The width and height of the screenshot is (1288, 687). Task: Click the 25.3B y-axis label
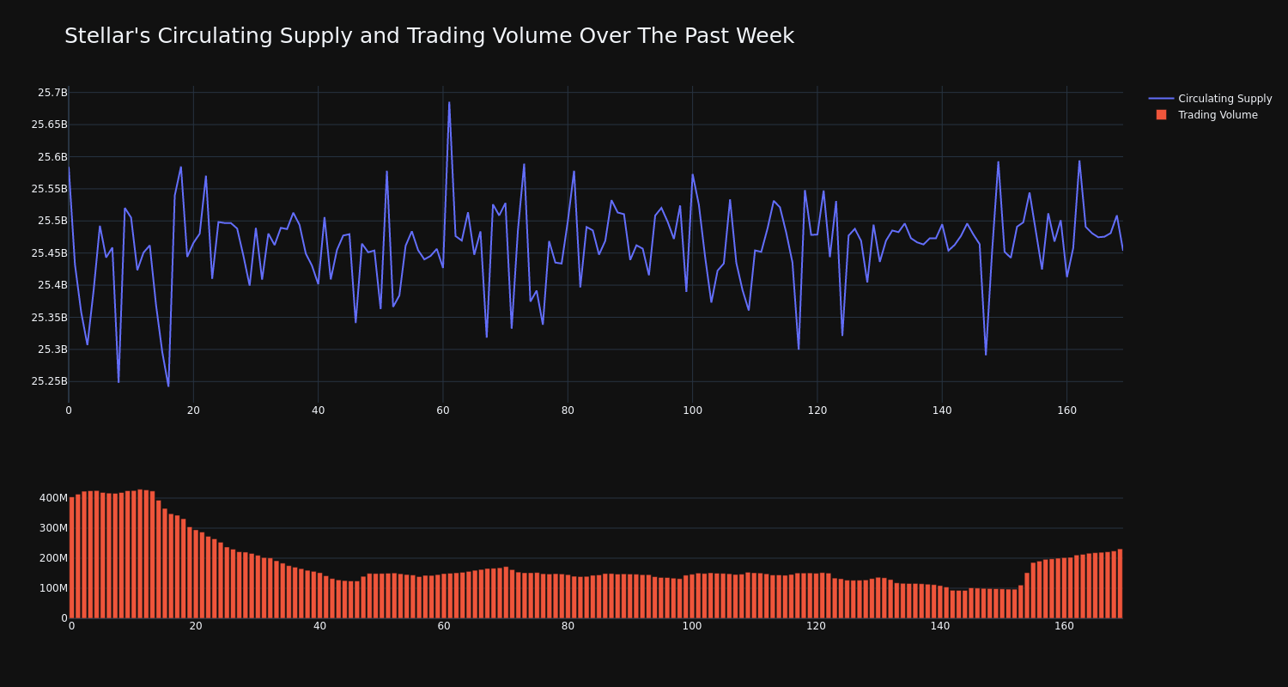point(52,350)
